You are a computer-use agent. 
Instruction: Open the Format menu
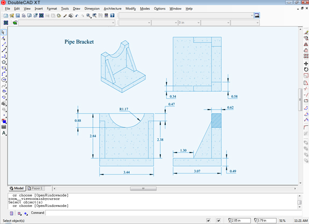pyautogui.click(x=52, y=9)
